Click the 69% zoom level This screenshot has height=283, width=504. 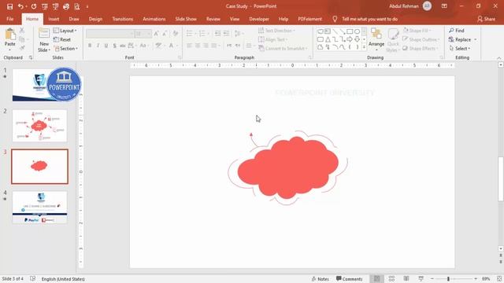tap(486, 279)
